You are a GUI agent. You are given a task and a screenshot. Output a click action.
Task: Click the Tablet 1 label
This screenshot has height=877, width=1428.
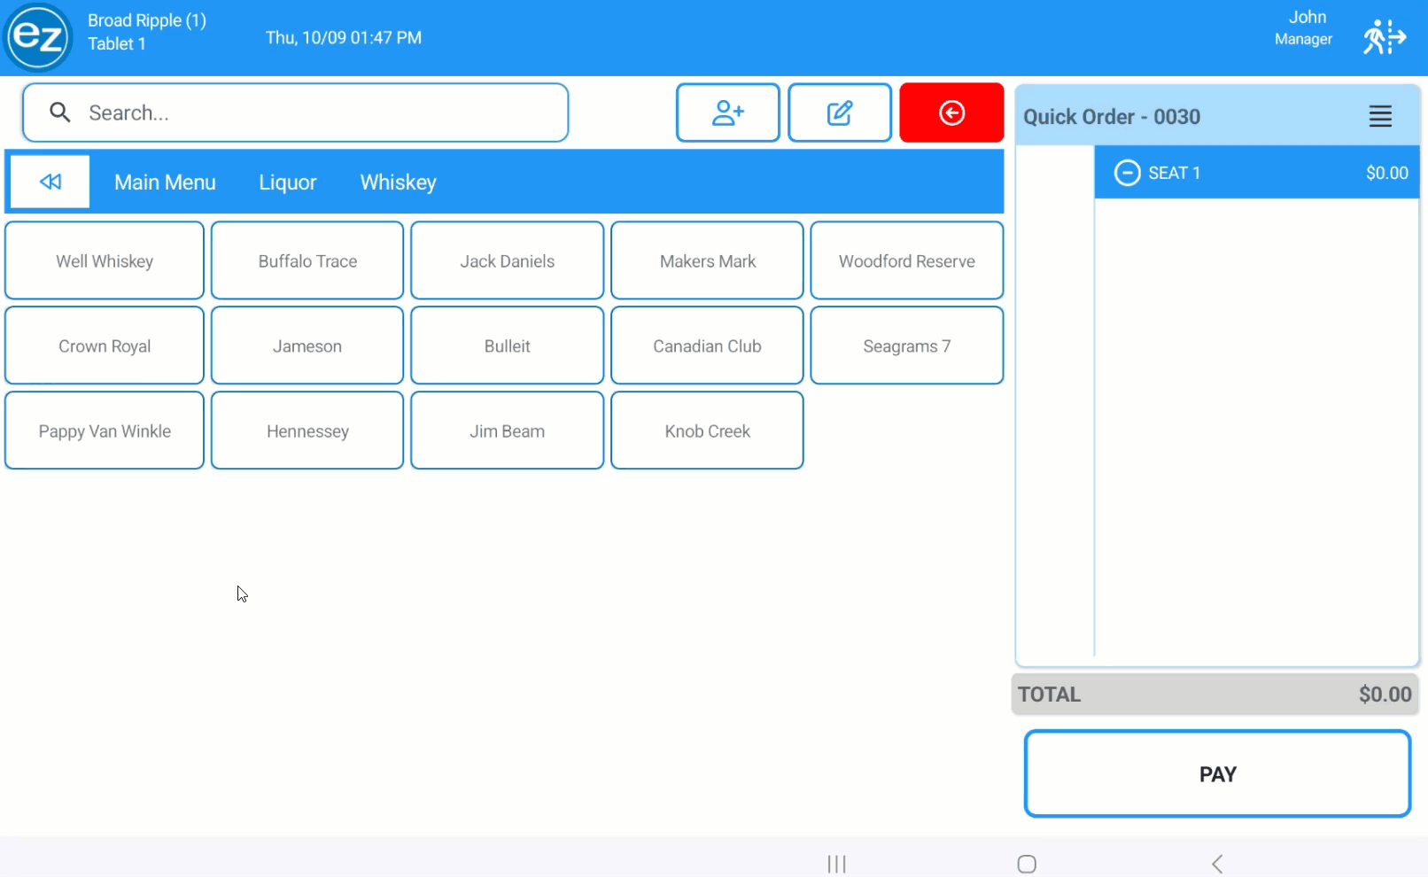(x=116, y=43)
